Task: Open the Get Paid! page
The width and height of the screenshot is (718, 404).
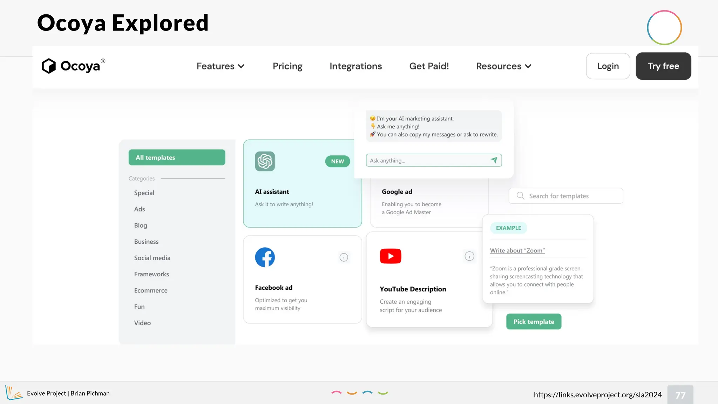Action: 429,66
